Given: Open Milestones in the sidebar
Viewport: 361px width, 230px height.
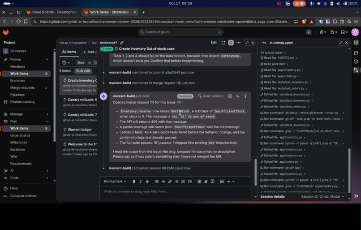Looking at the screenshot, I should tap(19, 143).
